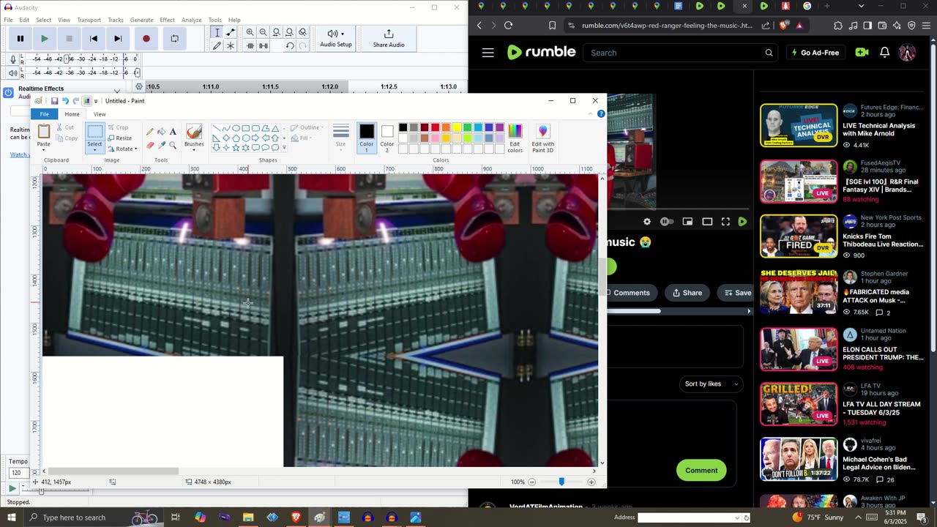Open Rumble notifications bell
937x527 pixels.
[884, 53]
